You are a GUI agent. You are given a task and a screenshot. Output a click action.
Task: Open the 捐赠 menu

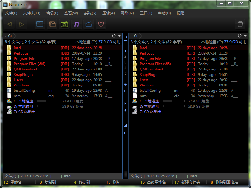point(180,13)
